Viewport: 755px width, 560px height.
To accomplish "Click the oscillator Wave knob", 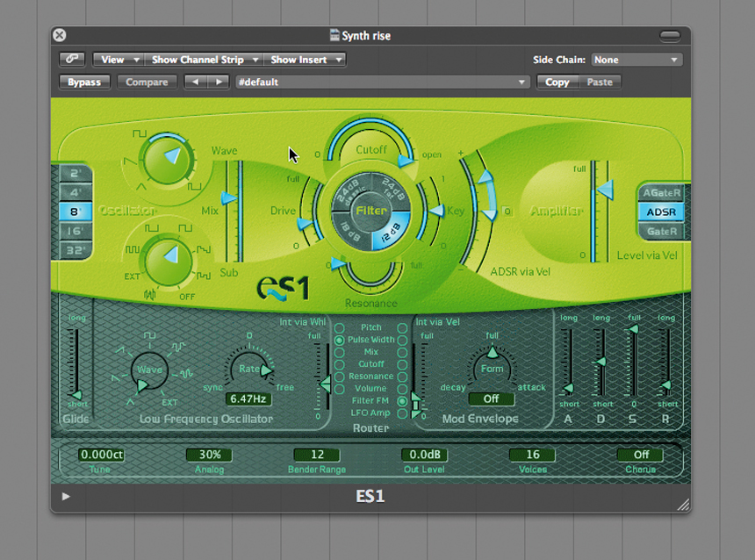I will coord(166,160).
